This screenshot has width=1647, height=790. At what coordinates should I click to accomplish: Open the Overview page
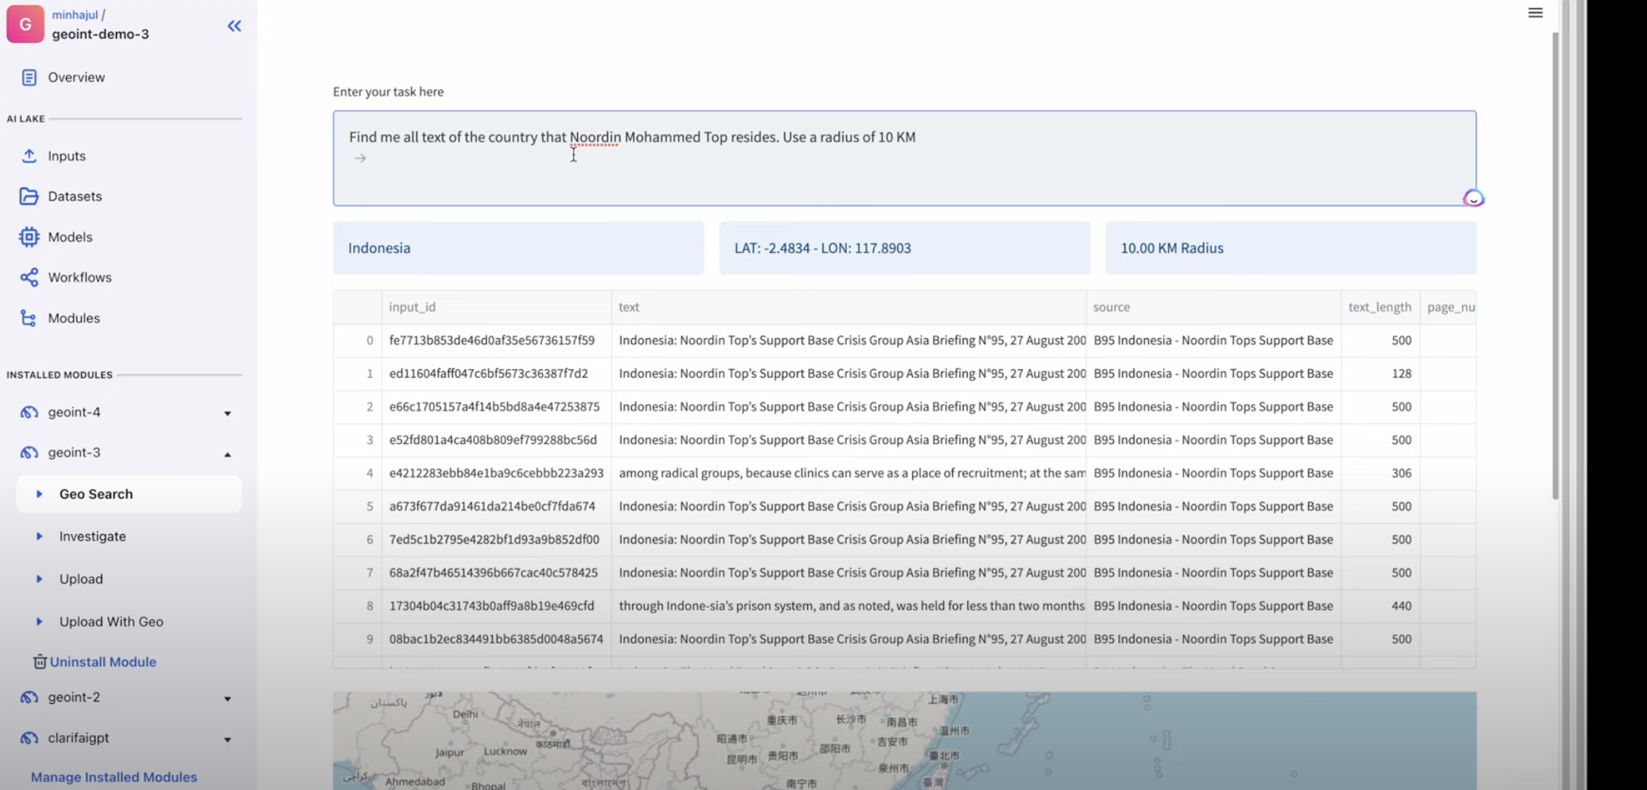coord(76,76)
